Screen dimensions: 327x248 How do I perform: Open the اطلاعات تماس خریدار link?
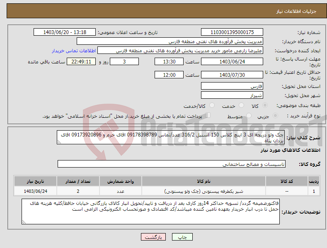click(74, 51)
